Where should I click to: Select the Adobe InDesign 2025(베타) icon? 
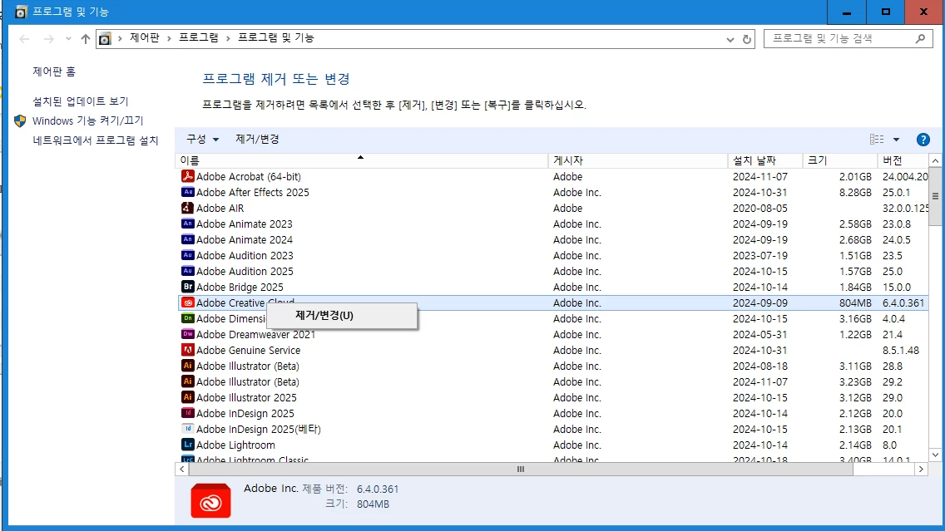click(x=187, y=429)
